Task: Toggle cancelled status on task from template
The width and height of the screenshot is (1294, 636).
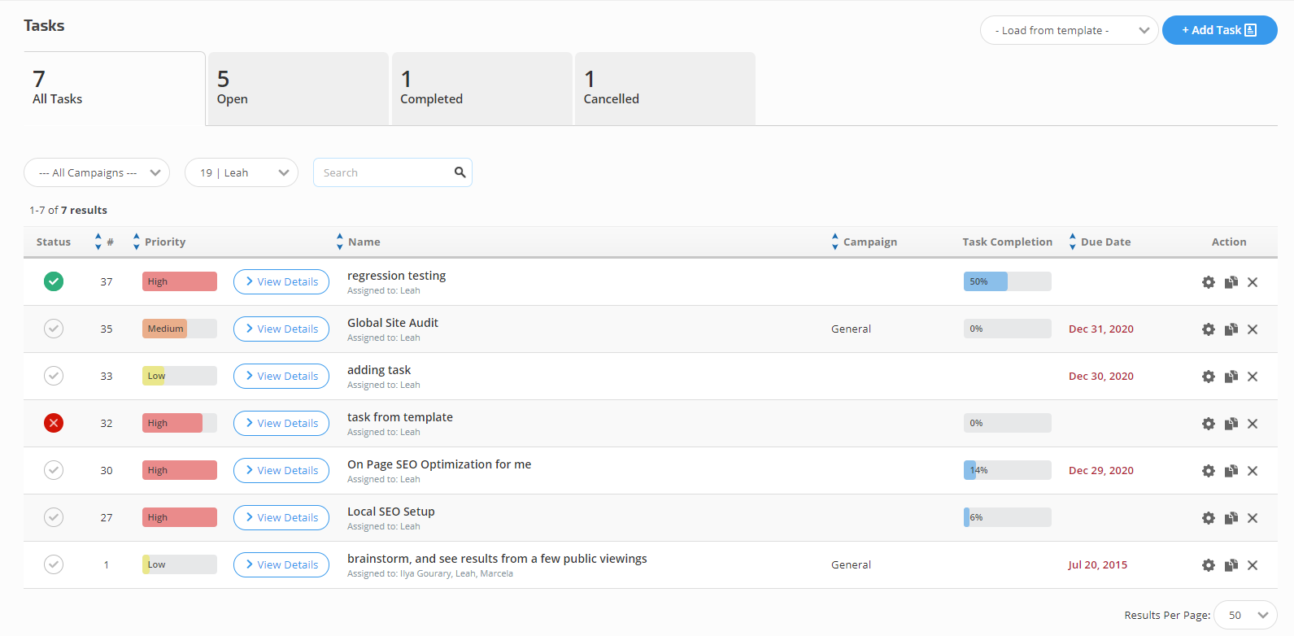Action: coord(54,423)
